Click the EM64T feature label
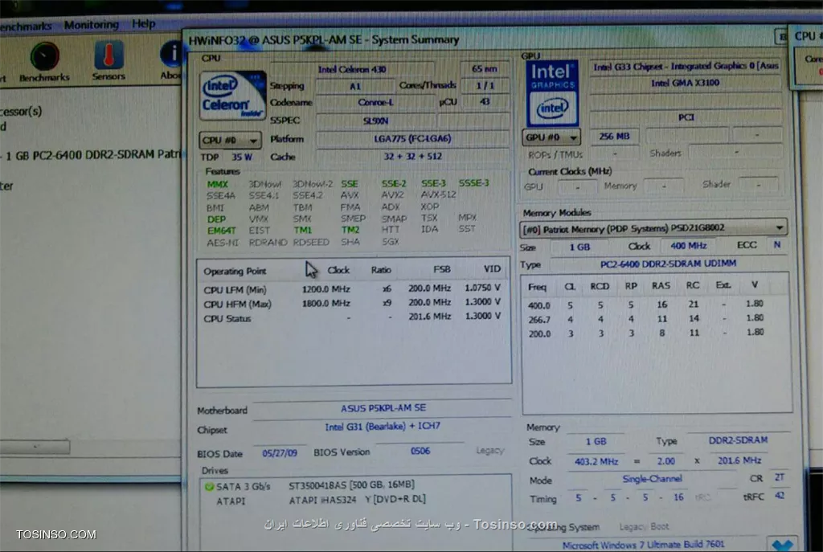Image resolution: width=823 pixels, height=552 pixels. 221,231
